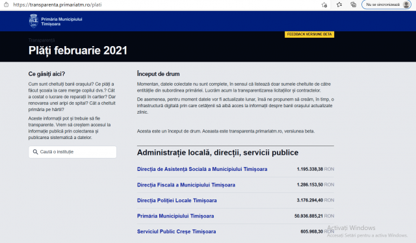416x243 pixels.
Task: Open Direcția Poliției Locale Timișoara link
Action: pyautogui.click(x=177, y=200)
